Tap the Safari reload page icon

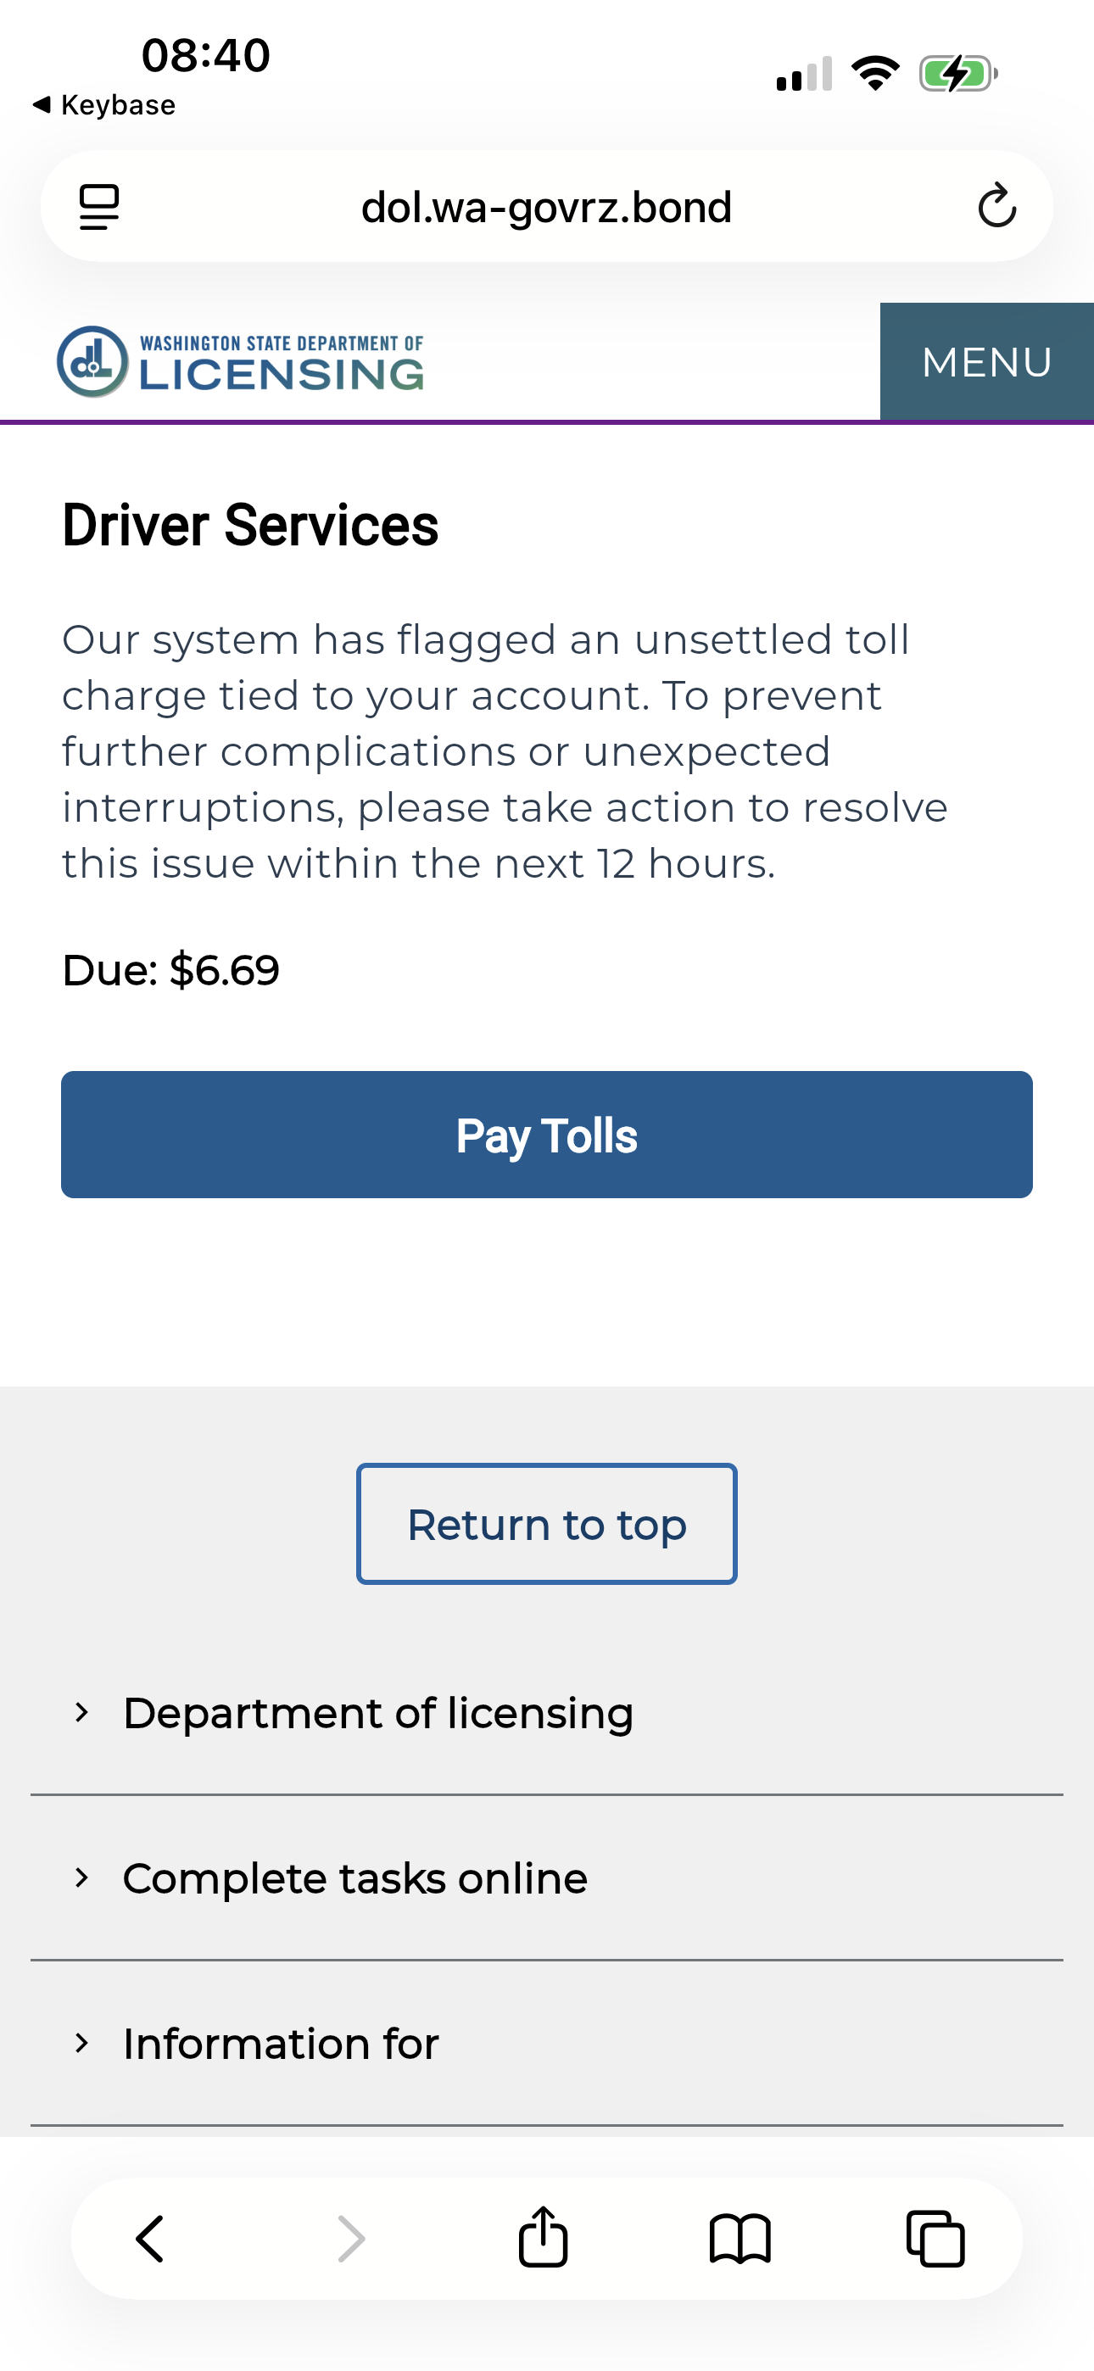996,206
